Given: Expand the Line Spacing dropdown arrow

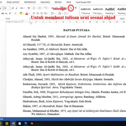Looking at the screenshot, I should (55, 14).
